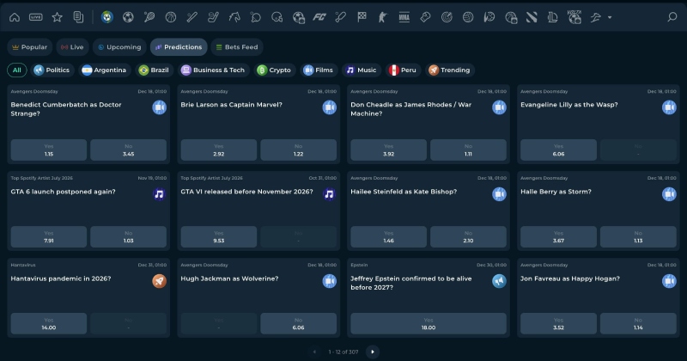The width and height of the screenshot is (687, 361).
Task: Select the Volleyball icon
Action: pyautogui.click(x=468, y=17)
